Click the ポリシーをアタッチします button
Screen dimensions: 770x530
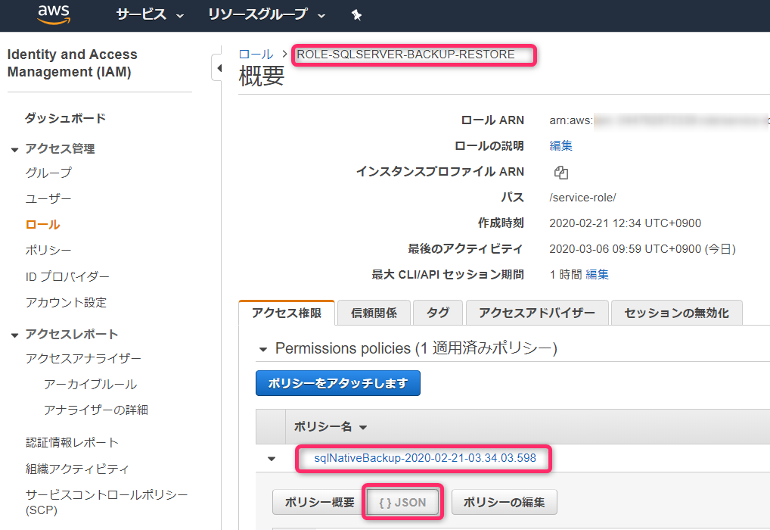click(337, 383)
